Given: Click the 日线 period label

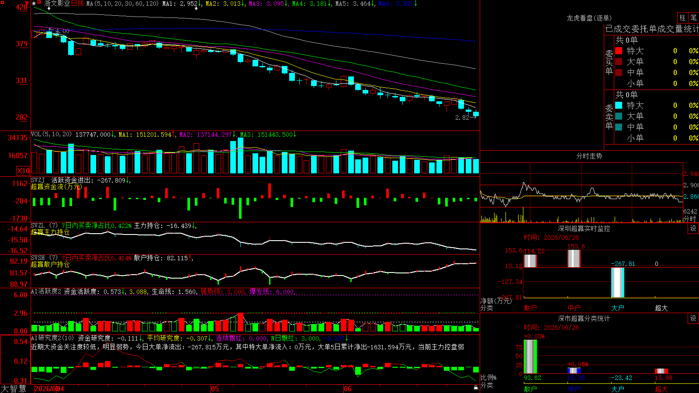Looking at the screenshot, I should [x=77, y=3].
